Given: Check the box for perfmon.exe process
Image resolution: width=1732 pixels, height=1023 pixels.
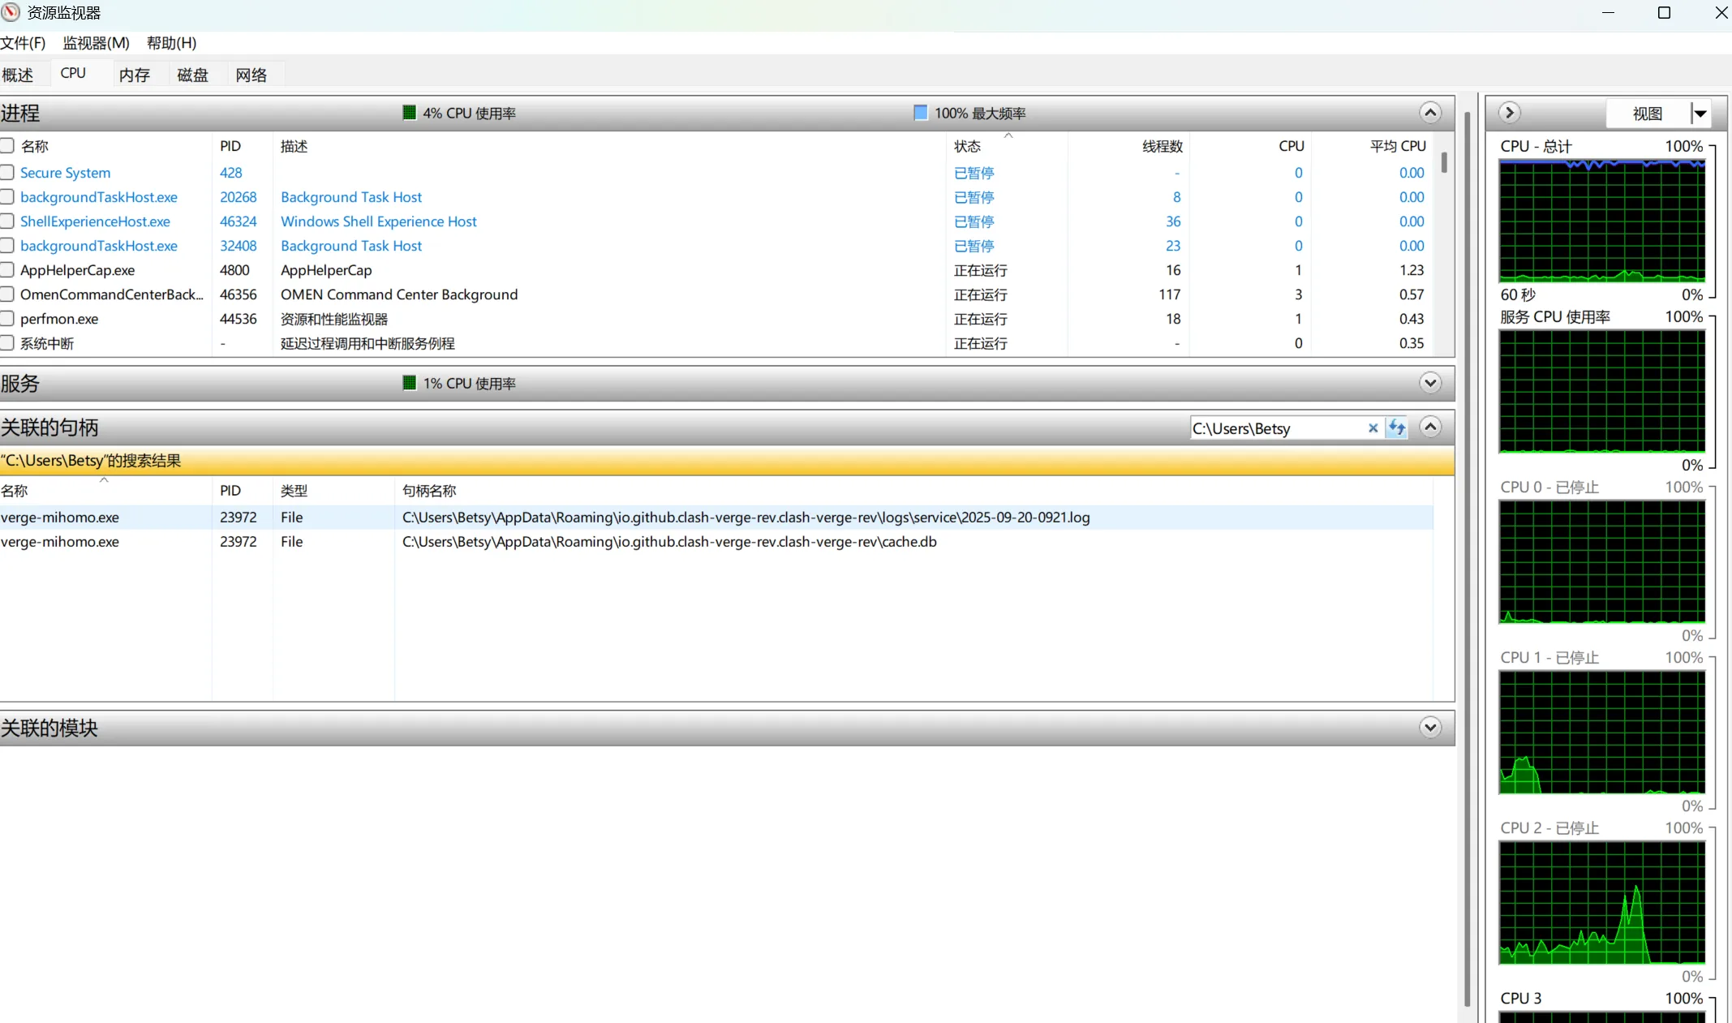Looking at the screenshot, I should 7,319.
